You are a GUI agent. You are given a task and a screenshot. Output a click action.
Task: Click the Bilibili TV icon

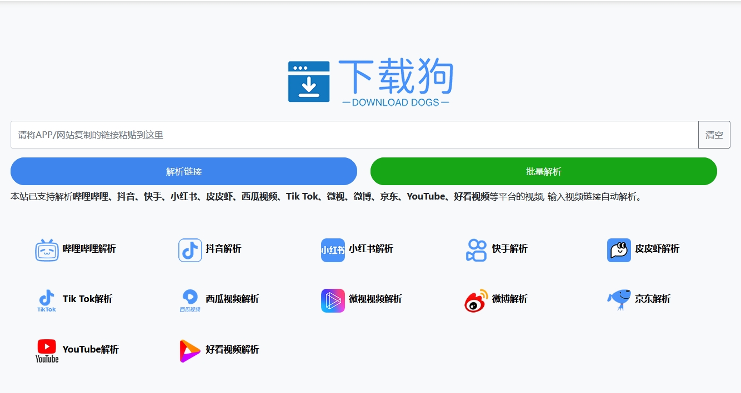click(x=47, y=250)
